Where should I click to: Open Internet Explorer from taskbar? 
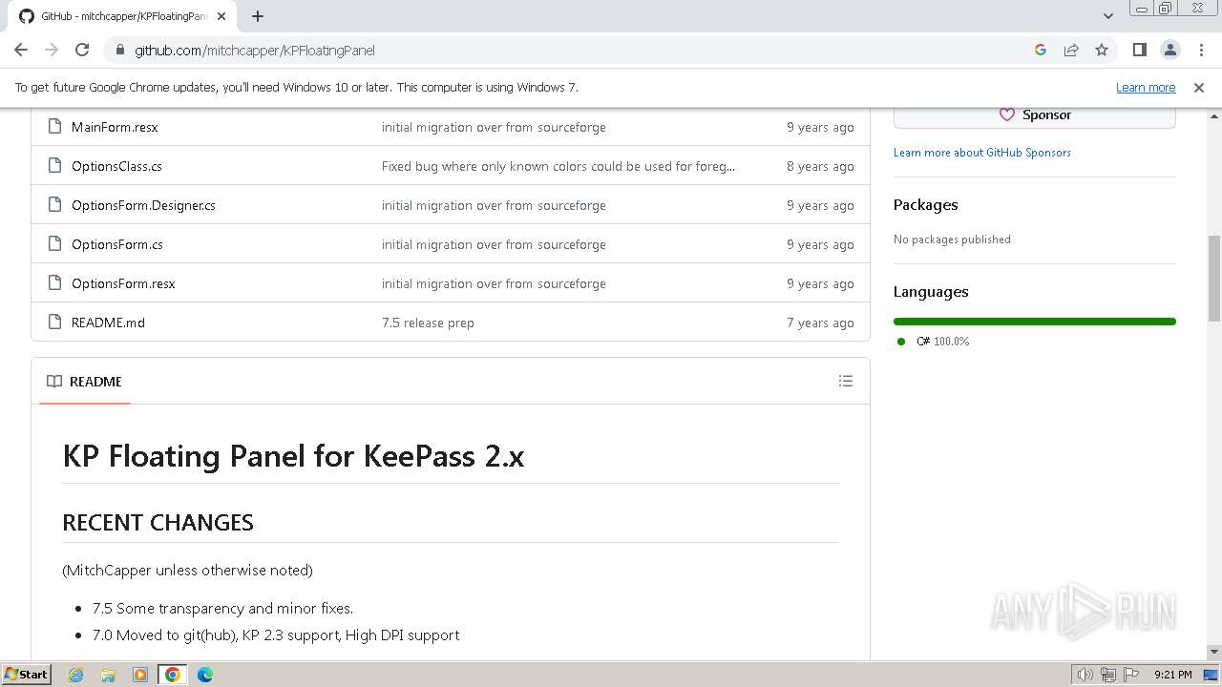click(76, 675)
